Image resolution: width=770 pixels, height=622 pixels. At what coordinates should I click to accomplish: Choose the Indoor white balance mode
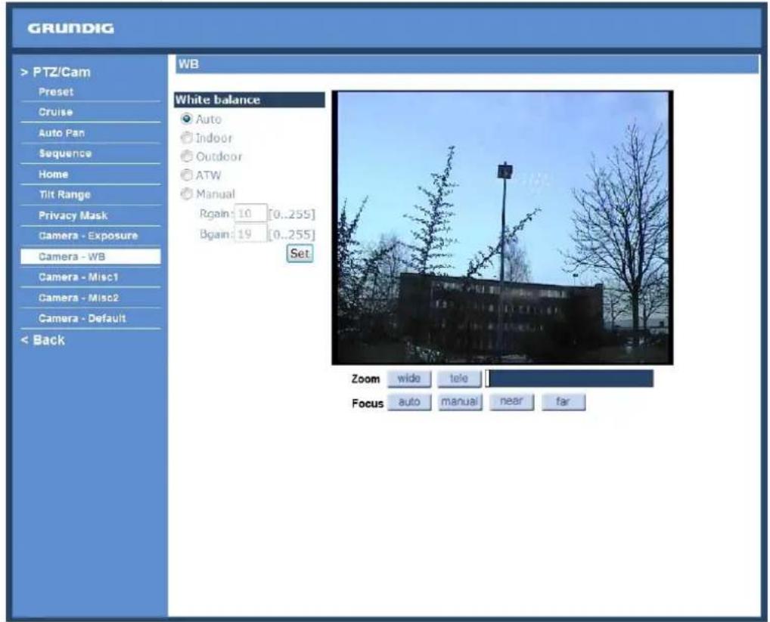pos(187,138)
